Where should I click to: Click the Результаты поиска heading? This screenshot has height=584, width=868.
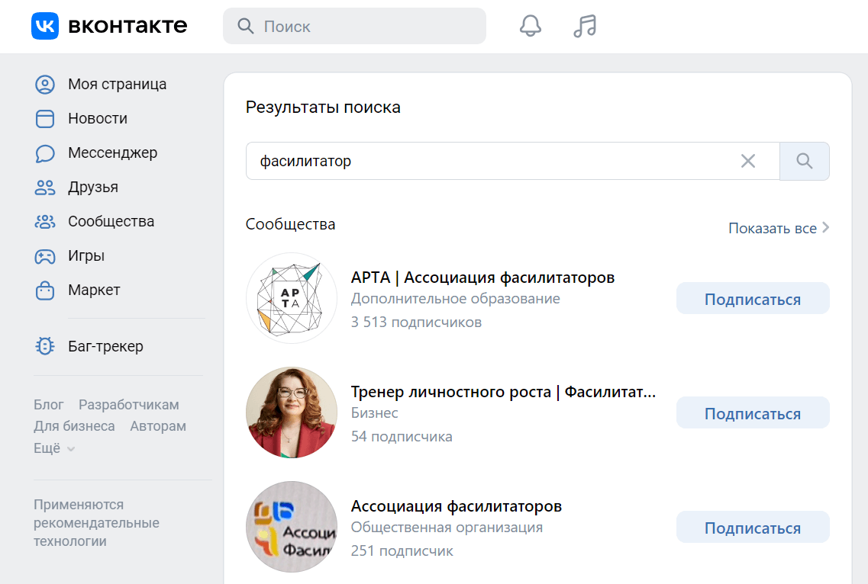point(323,107)
